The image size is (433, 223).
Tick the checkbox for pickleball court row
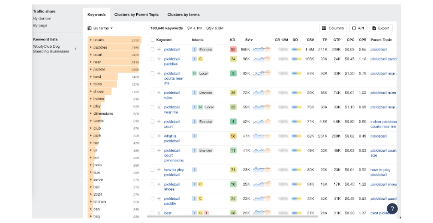coord(152,122)
